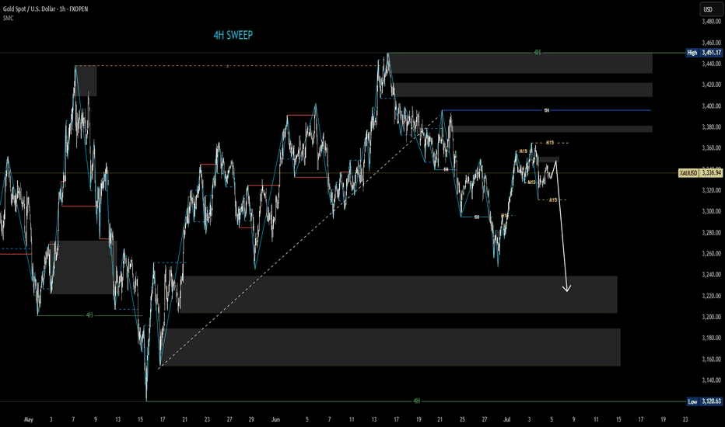Select the 4H label on the High line

click(x=537, y=53)
